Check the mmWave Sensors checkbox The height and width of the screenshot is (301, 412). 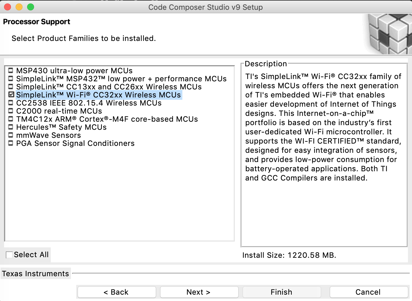[x=11, y=135]
